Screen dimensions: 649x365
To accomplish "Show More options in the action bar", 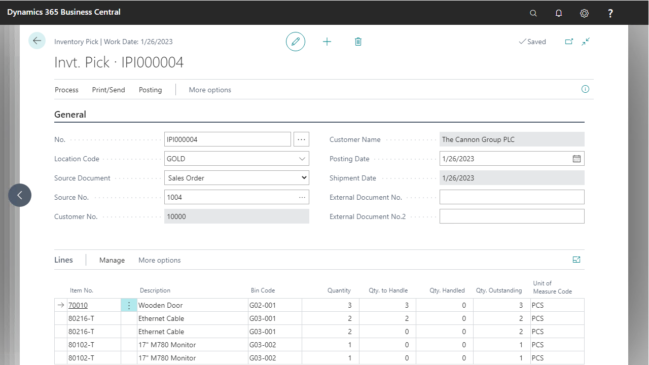I will [210, 90].
